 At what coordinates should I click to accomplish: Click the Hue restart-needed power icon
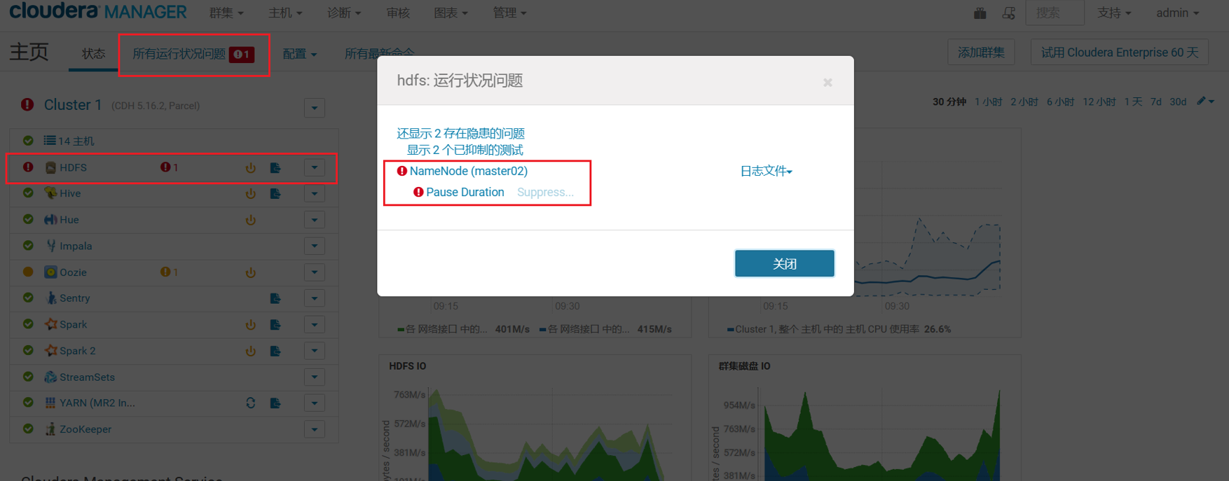point(250,220)
